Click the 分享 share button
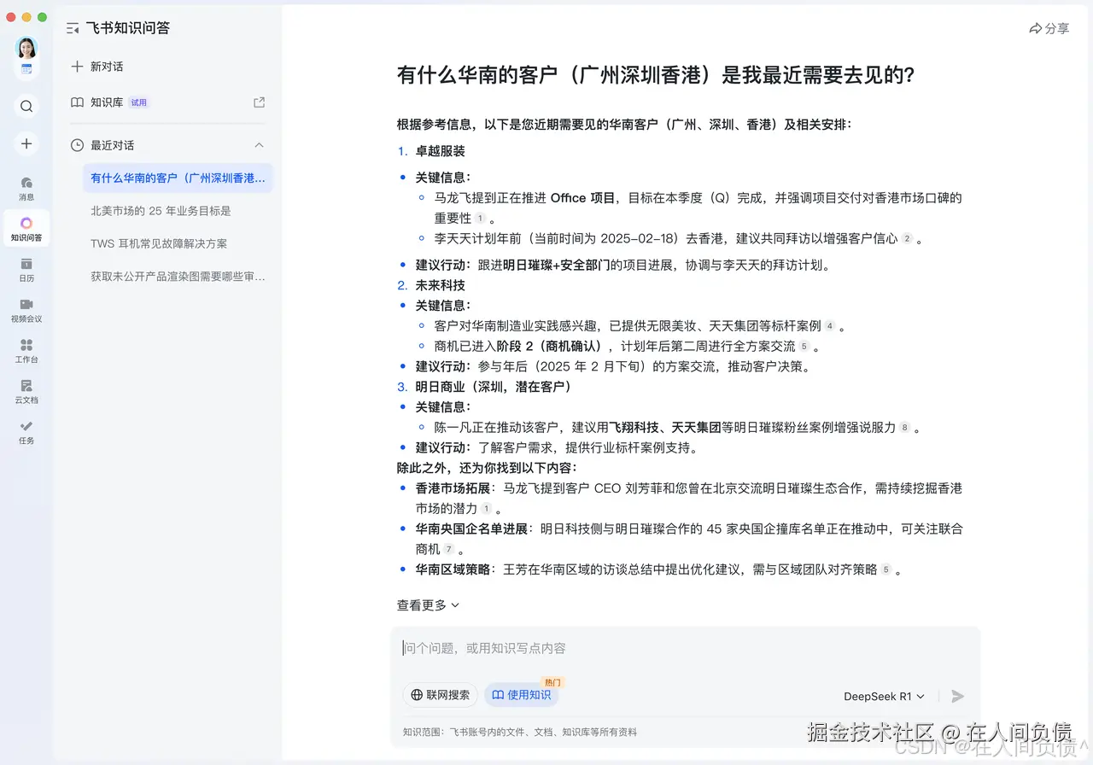The height and width of the screenshot is (765, 1093). click(x=1049, y=28)
